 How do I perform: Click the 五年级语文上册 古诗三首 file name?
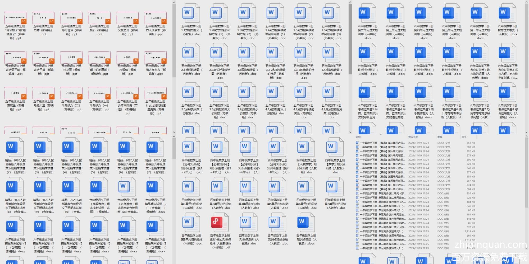43,70
